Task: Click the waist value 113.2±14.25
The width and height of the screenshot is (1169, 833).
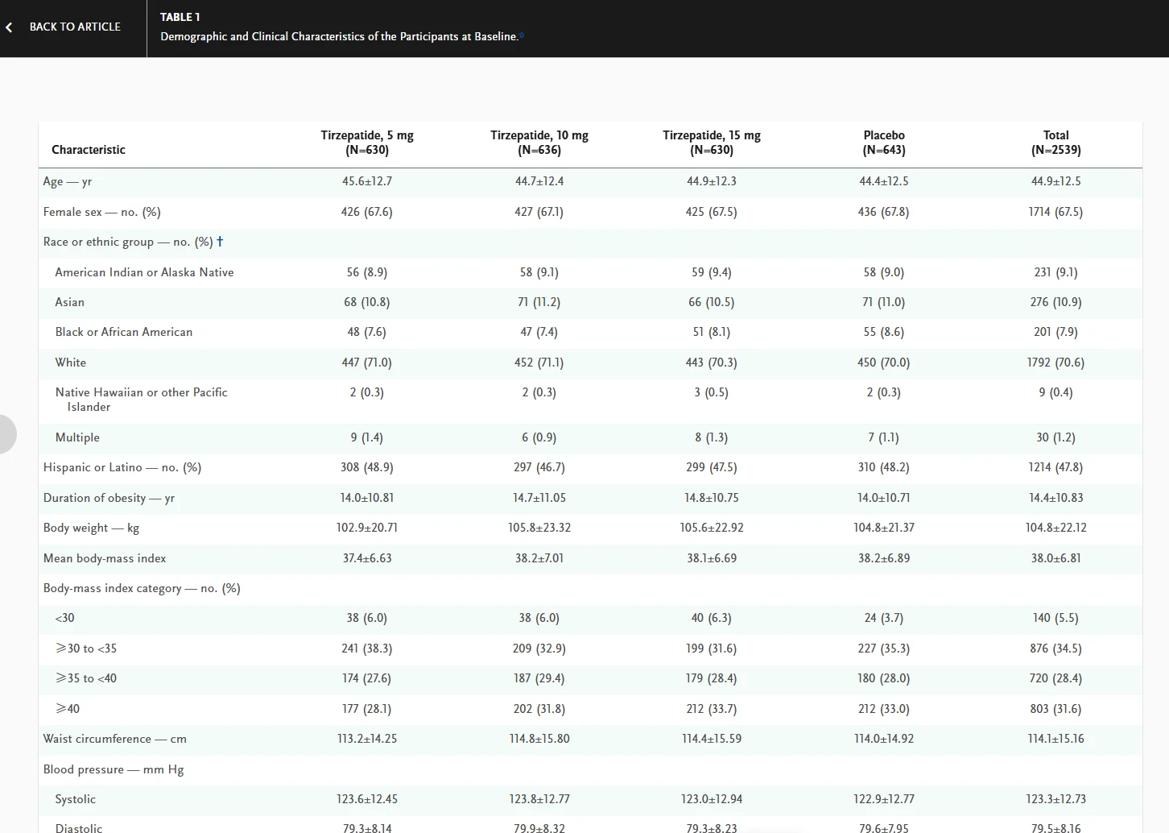Action: pyautogui.click(x=367, y=739)
